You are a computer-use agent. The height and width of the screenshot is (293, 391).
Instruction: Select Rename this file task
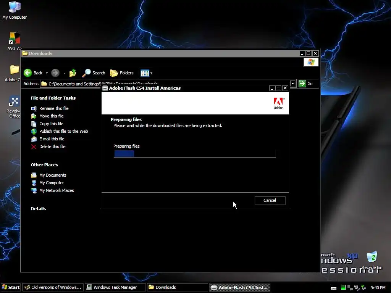tap(54, 108)
